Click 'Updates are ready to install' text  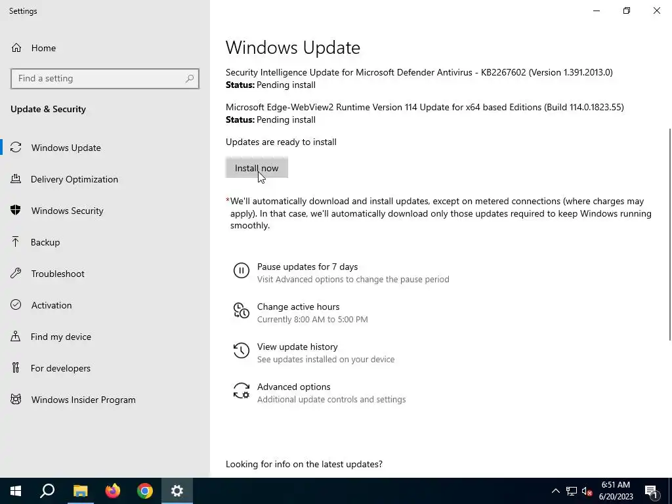(x=281, y=142)
